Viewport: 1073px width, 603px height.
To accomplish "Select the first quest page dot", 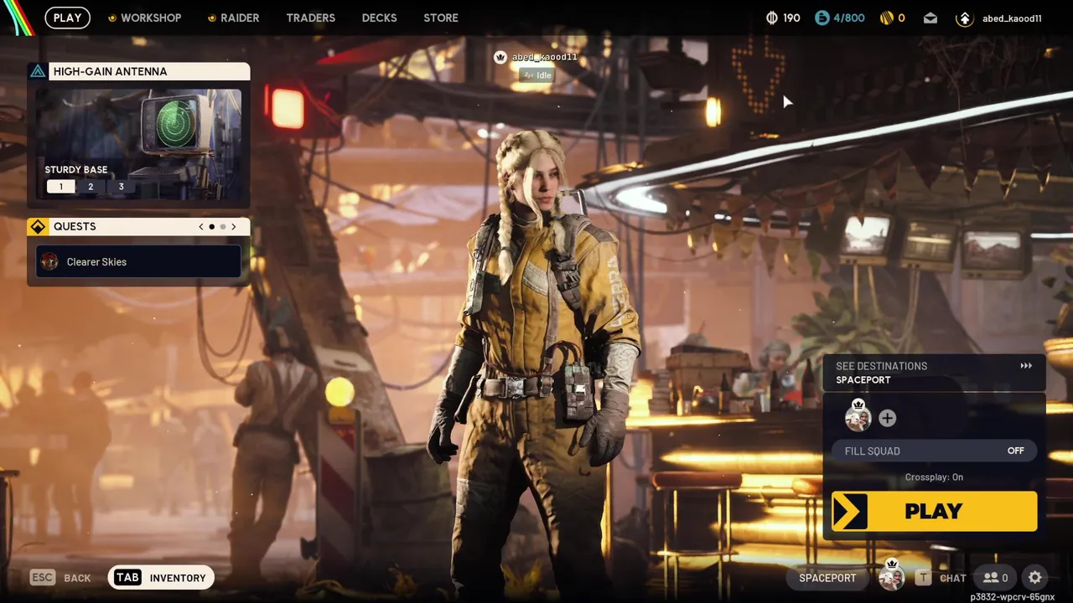I will coord(212,227).
